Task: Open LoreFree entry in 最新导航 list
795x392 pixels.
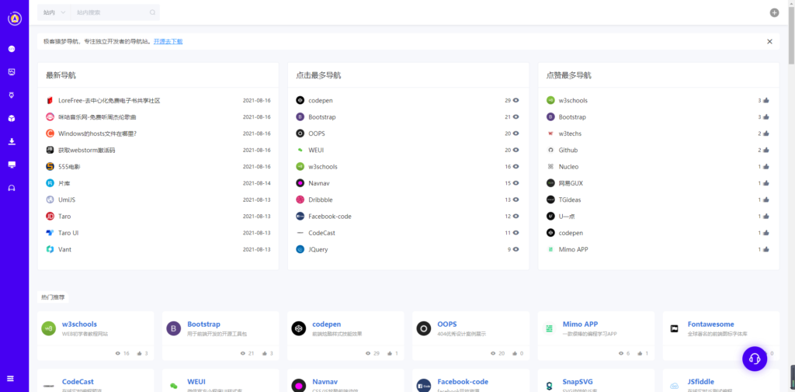Action: (x=109, y=100)
